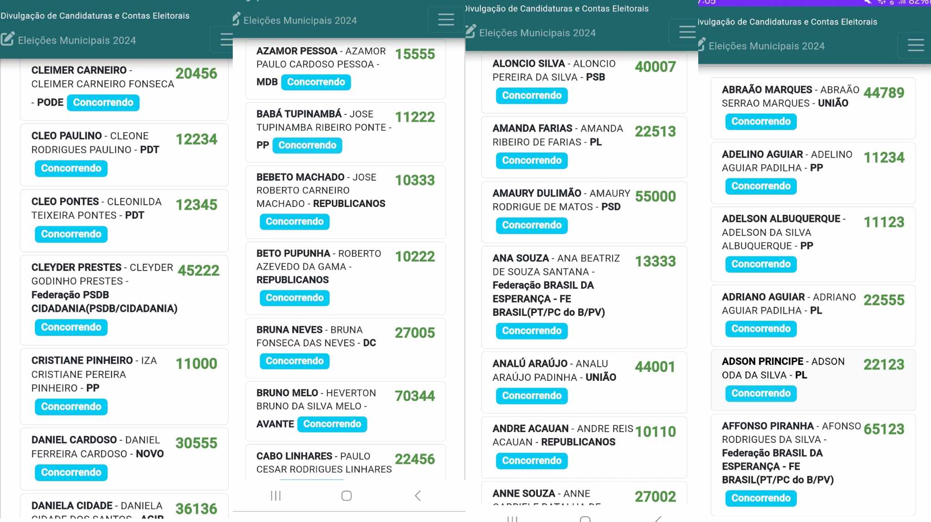The image size is (931, 522).
Task: Click edit icon beside Eleições above Aloncio Silva
Action: (x=471, y=32)
